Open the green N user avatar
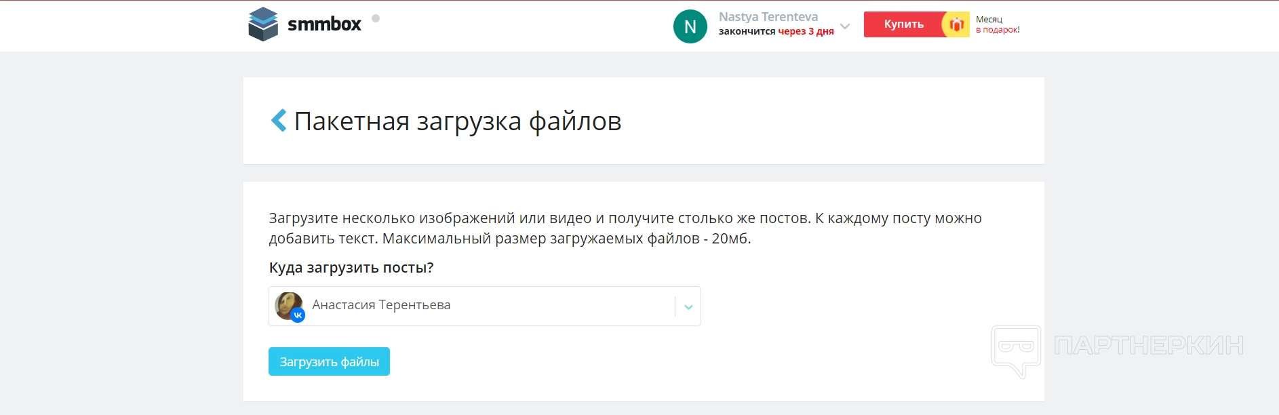Image resolution: width=1279 pixels, height=415 pixels. pos(690,26)
